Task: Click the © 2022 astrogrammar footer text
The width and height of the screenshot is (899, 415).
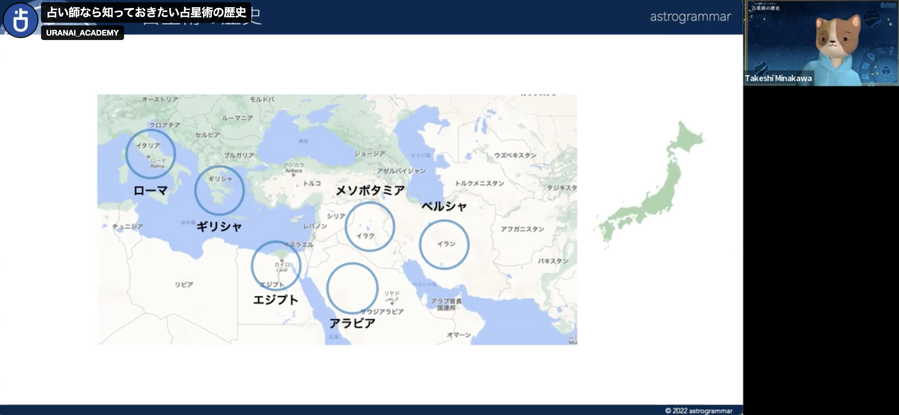Action: click(699, 411)
